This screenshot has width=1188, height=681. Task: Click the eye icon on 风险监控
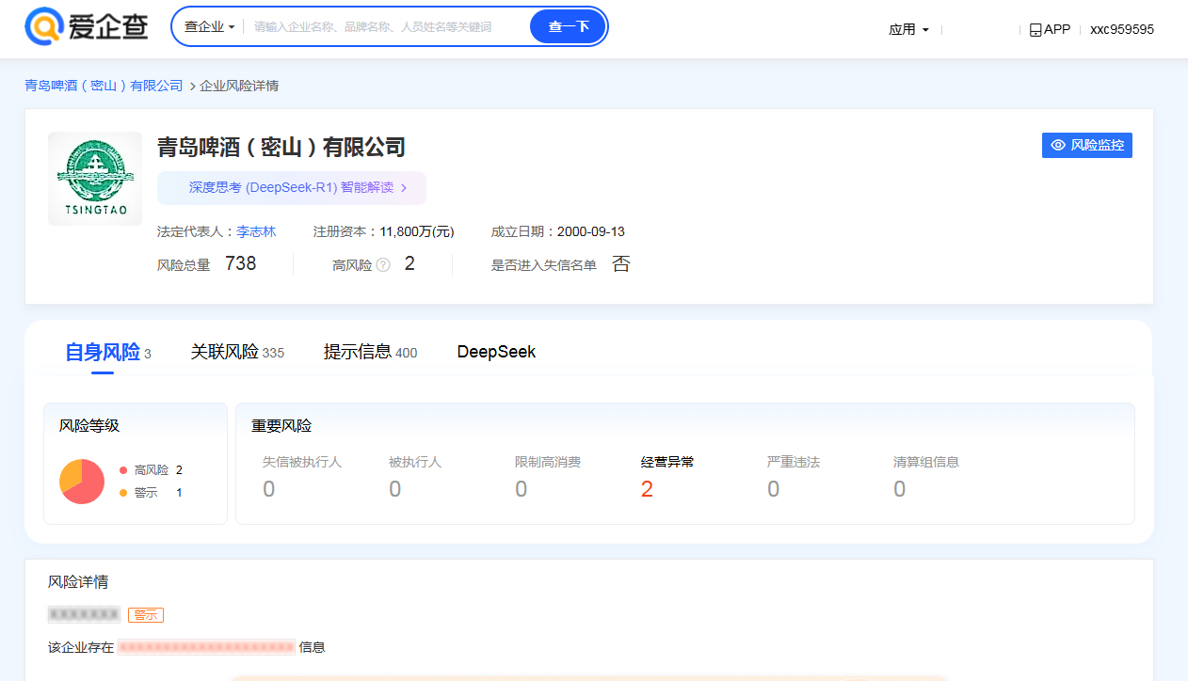tap(1058, 145)
